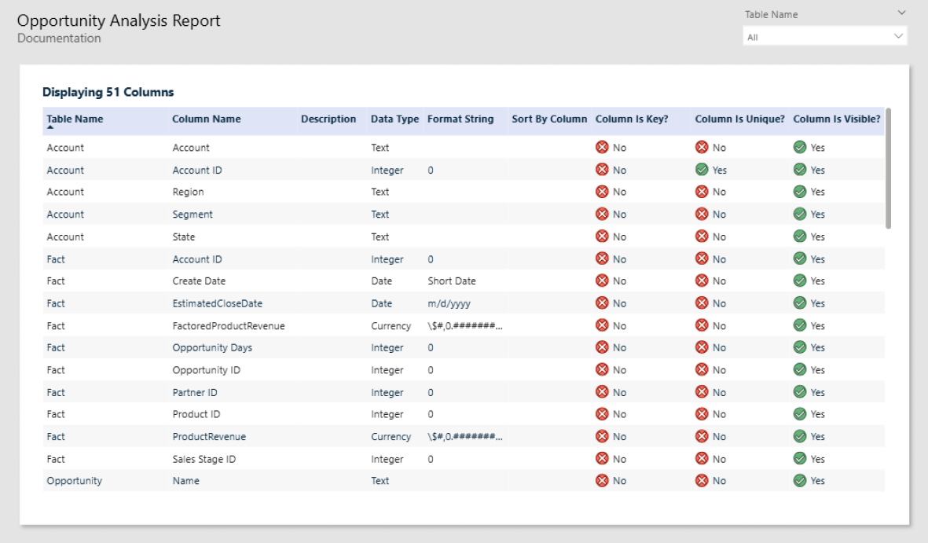Click the Column Is Key? header
The image size is (928, 543).
(632, 119)
